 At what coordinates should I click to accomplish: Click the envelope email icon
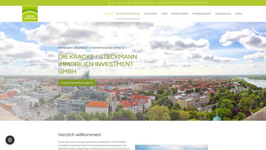129,3
